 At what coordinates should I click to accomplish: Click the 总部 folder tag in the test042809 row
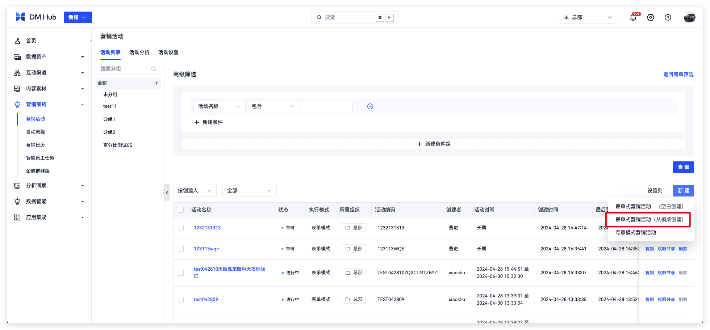pos(354,299)
